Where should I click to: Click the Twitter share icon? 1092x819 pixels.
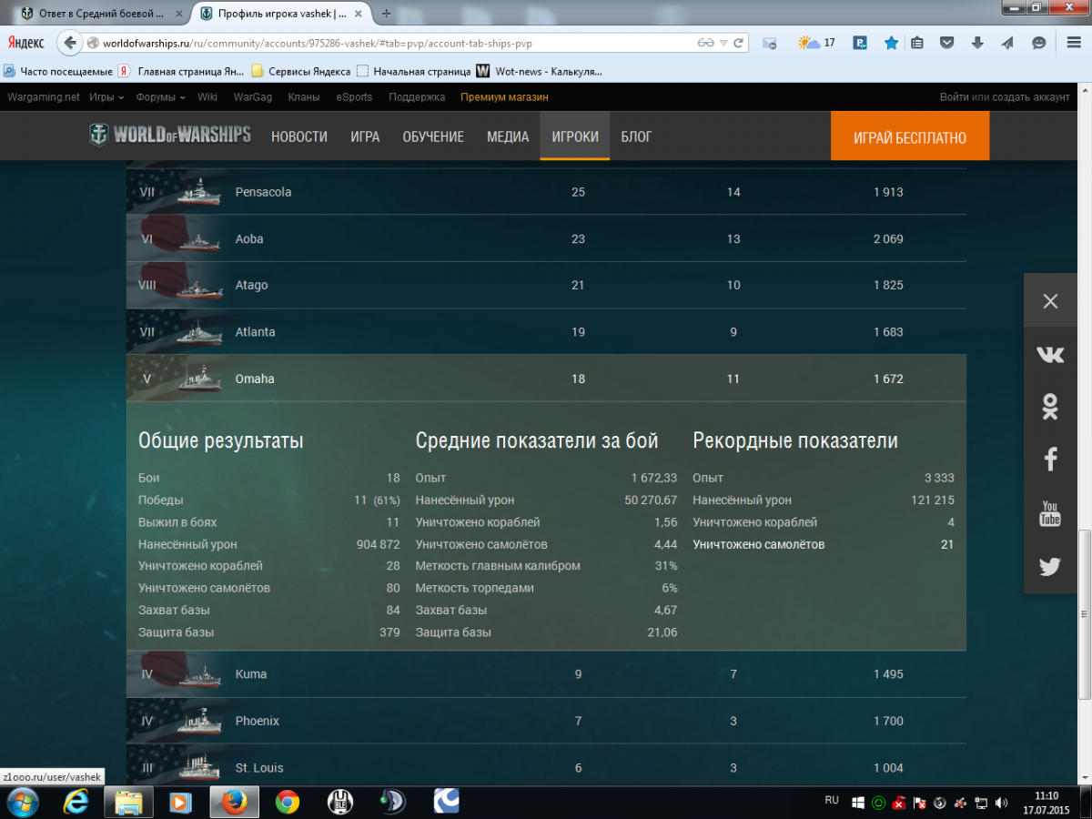pyautogui.click(x=1050, y=567)
